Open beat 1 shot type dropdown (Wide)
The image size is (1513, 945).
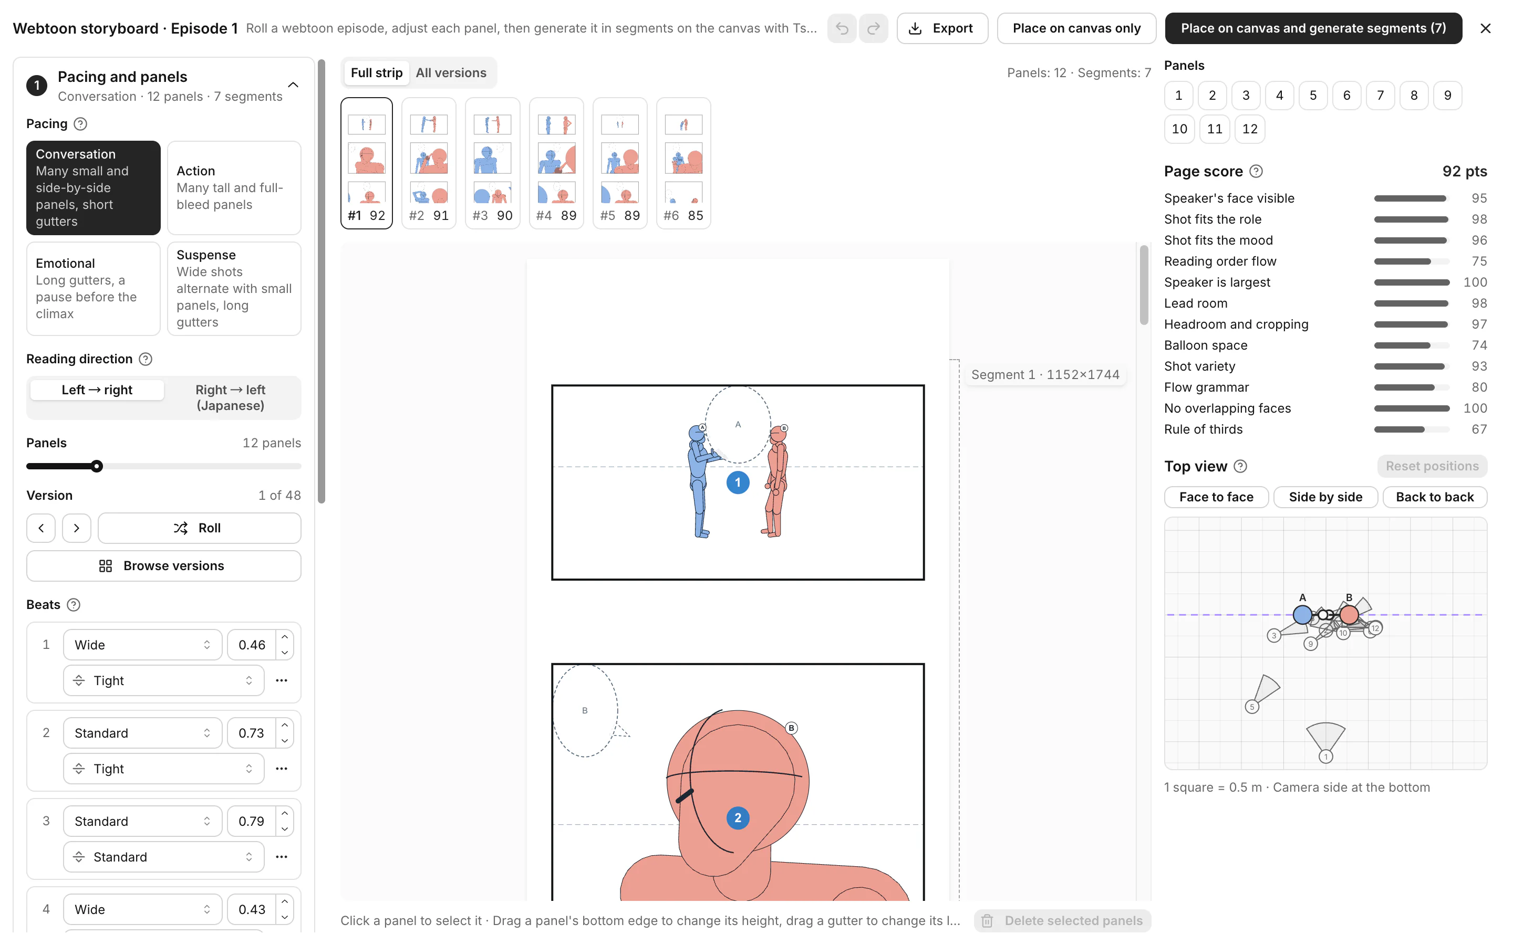point(142,644)
